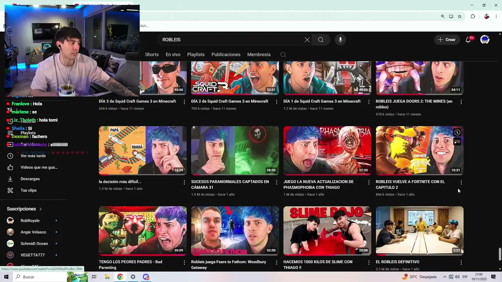Viewport: 502px width, 282px height.
Task: Play EL ROBLEIS DEFINITIVO thumbnail
Action: [420, 231]
